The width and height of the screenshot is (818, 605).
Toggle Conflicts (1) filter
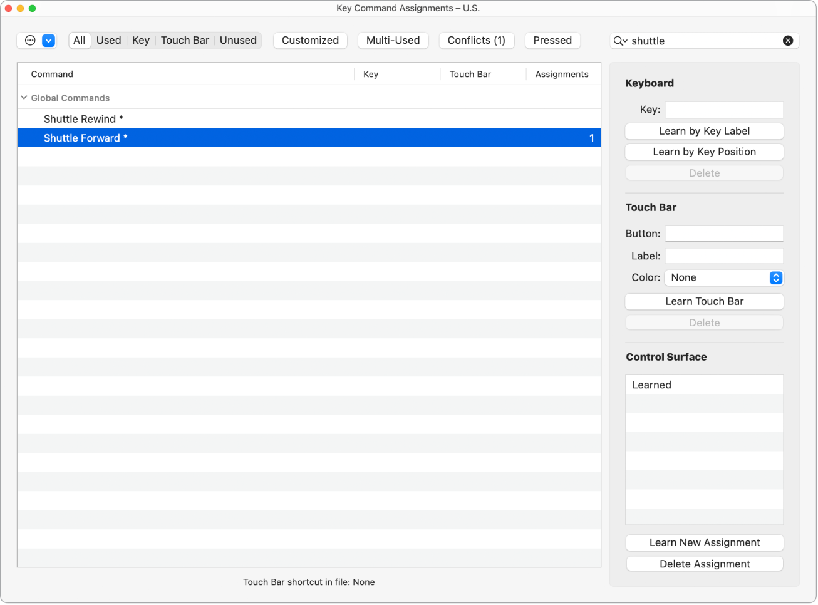[x=477, y=40]
